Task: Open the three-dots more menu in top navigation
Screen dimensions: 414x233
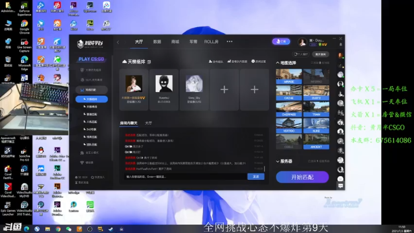Action: click(x=230, y=41)
